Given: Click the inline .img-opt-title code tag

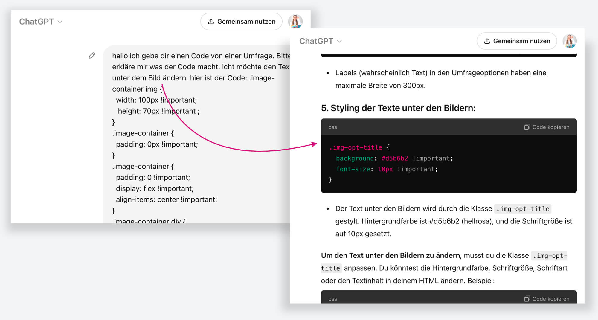Looking at the screenshot, I should pyautogui.click(x=523, y=209).
